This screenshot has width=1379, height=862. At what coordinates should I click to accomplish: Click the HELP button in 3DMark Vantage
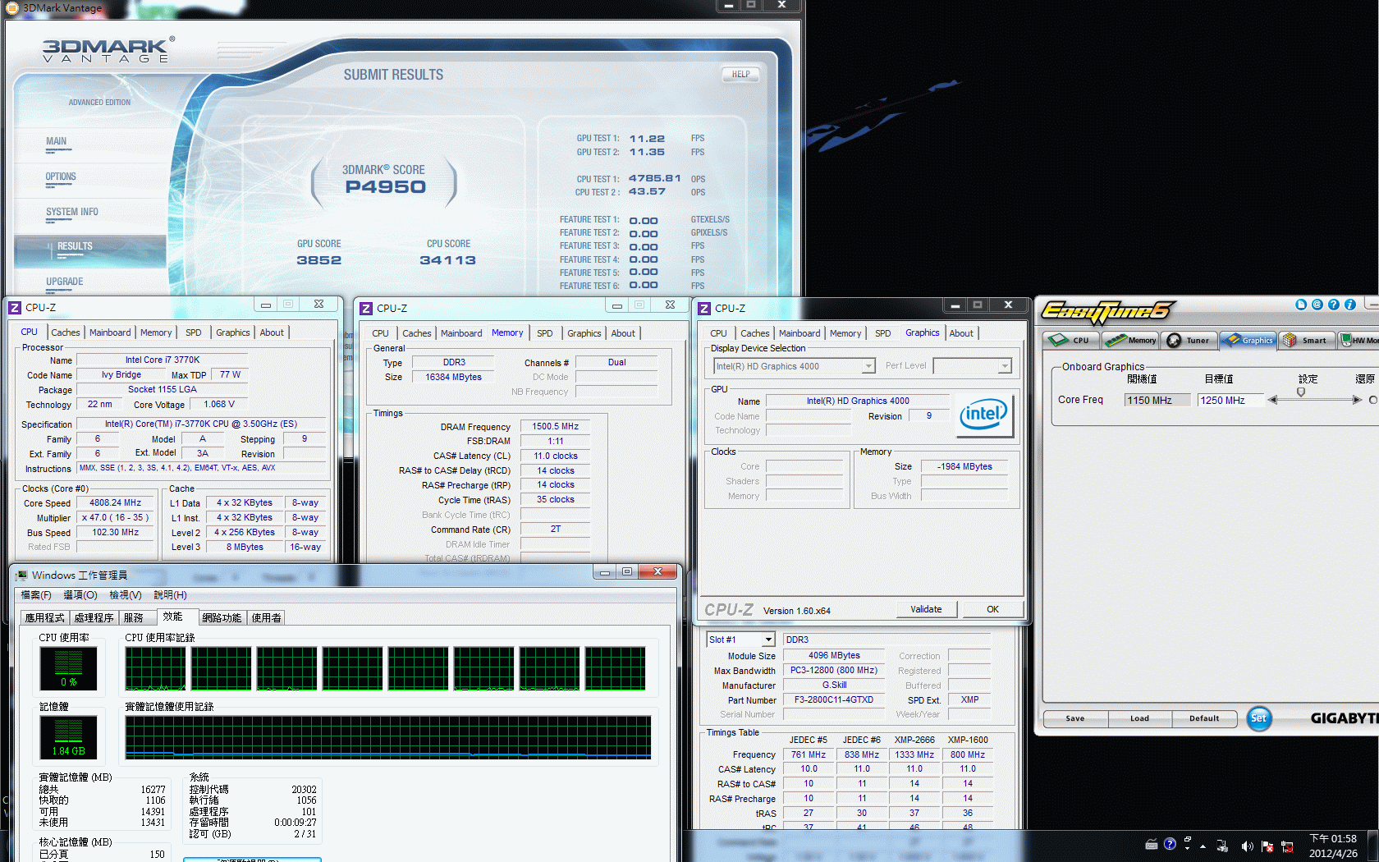[740, 75]
